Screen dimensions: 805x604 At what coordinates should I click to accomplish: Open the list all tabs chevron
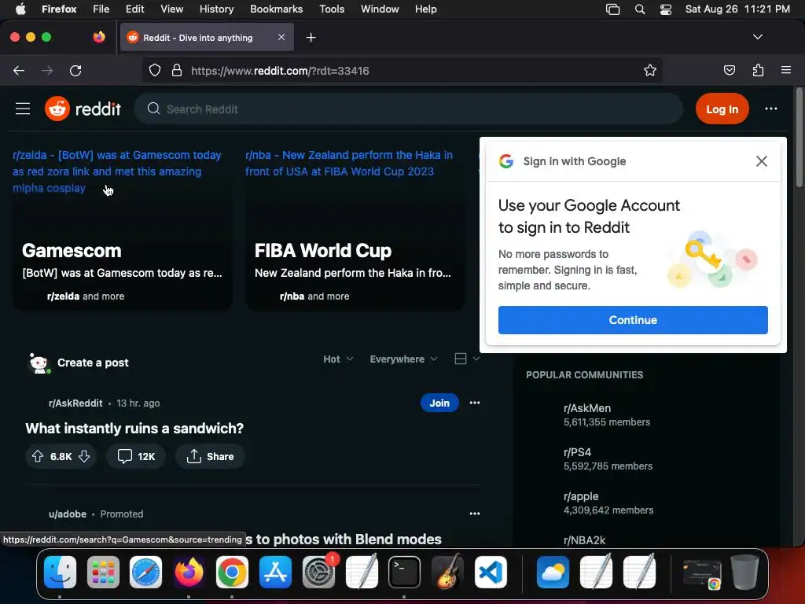click(757, 37)
